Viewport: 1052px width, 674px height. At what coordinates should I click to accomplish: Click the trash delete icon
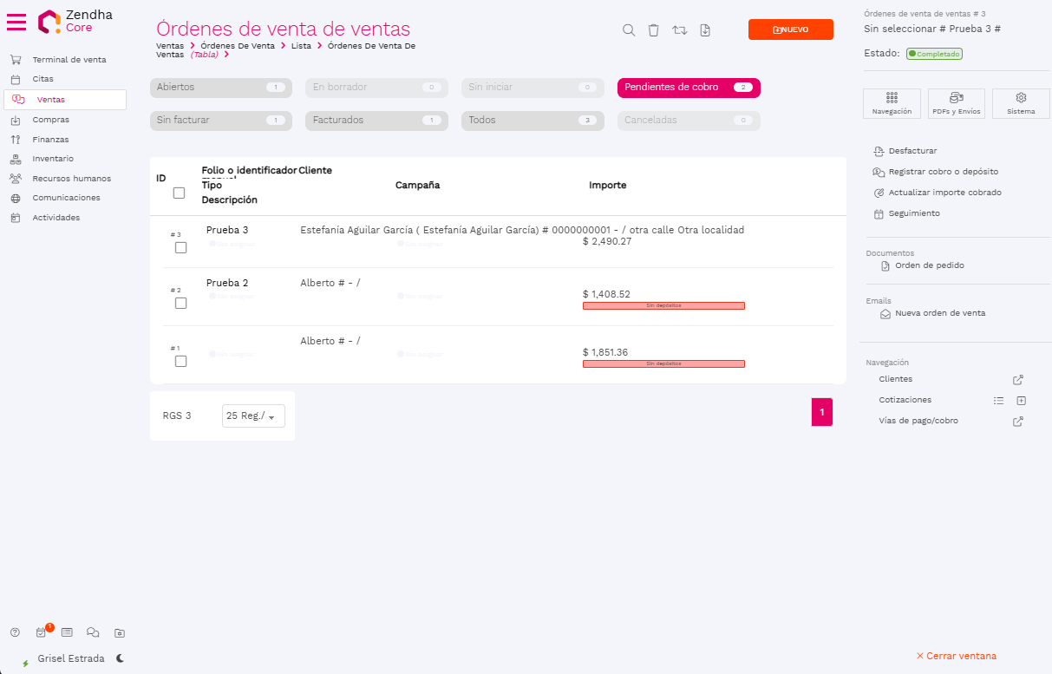(654, 30)
